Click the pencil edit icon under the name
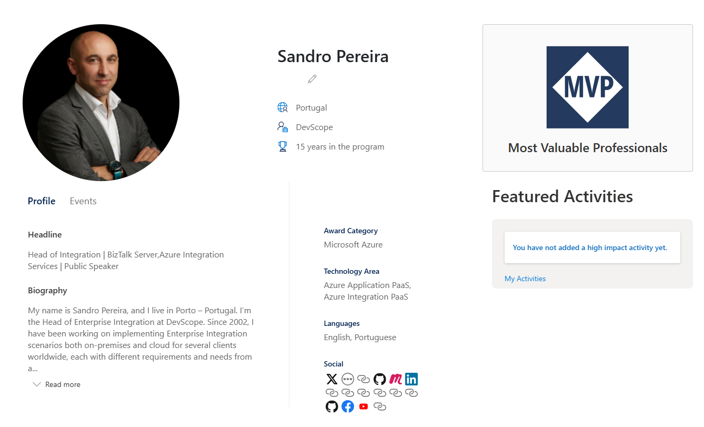 click(x=313, y=79)
